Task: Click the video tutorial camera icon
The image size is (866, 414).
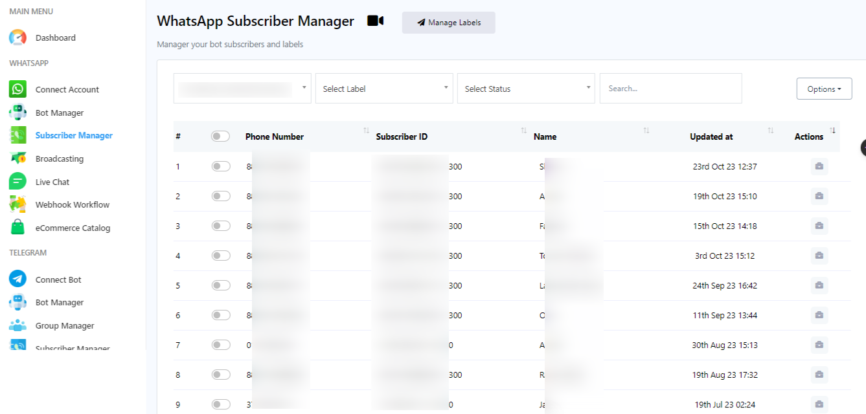Action: [x=375, y=21]
